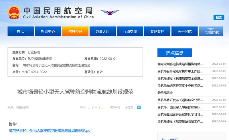Viewport: 229px width, 140px height.
Task: Click the 中国民用航空局 site title
Action: 58,11
